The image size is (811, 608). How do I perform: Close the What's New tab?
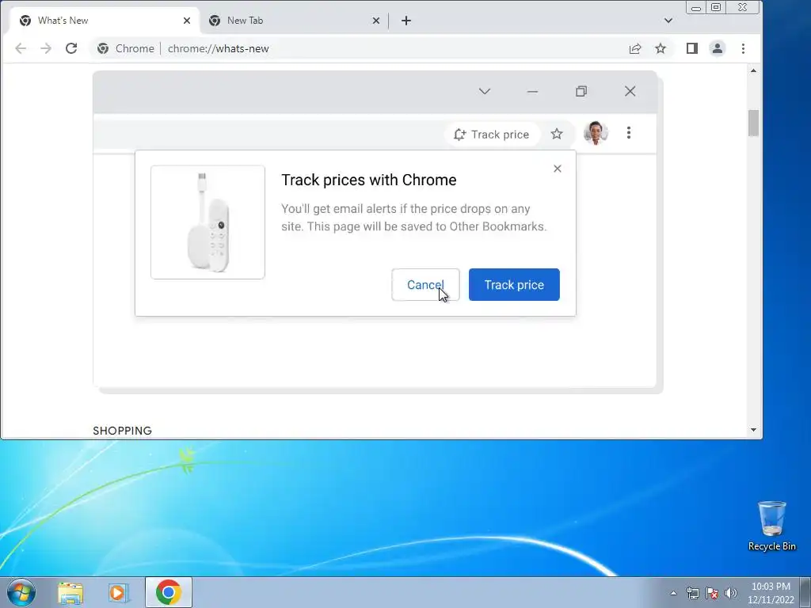click(187, 21)
